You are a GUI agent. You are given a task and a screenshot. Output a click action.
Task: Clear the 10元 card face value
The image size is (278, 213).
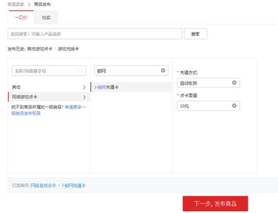click(234, 105)
